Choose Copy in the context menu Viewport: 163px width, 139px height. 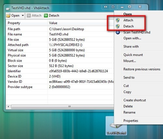tap(127, 92)
